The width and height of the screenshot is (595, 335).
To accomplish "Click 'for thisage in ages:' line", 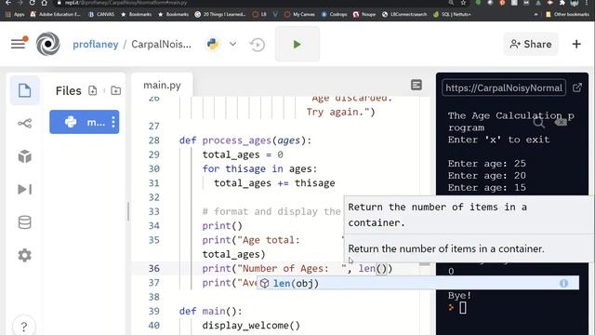I will pyautogui.click(x=259, y=168).
